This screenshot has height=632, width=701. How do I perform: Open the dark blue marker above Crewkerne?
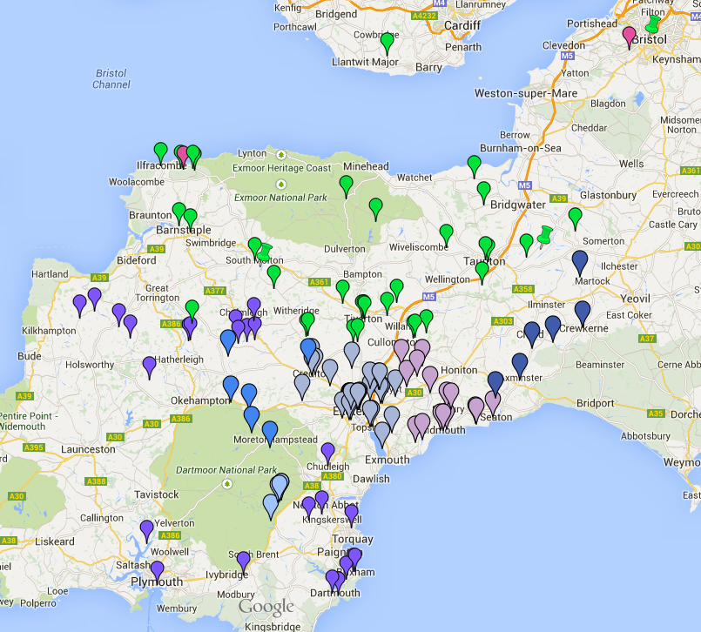pos(583,310)
